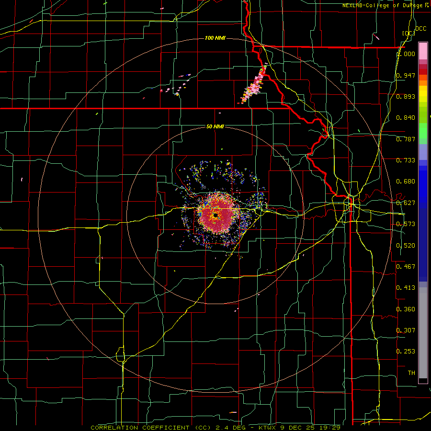The image size is (431, 431).
Task: Click the 0.520 scale value
Action: [406, 246]
